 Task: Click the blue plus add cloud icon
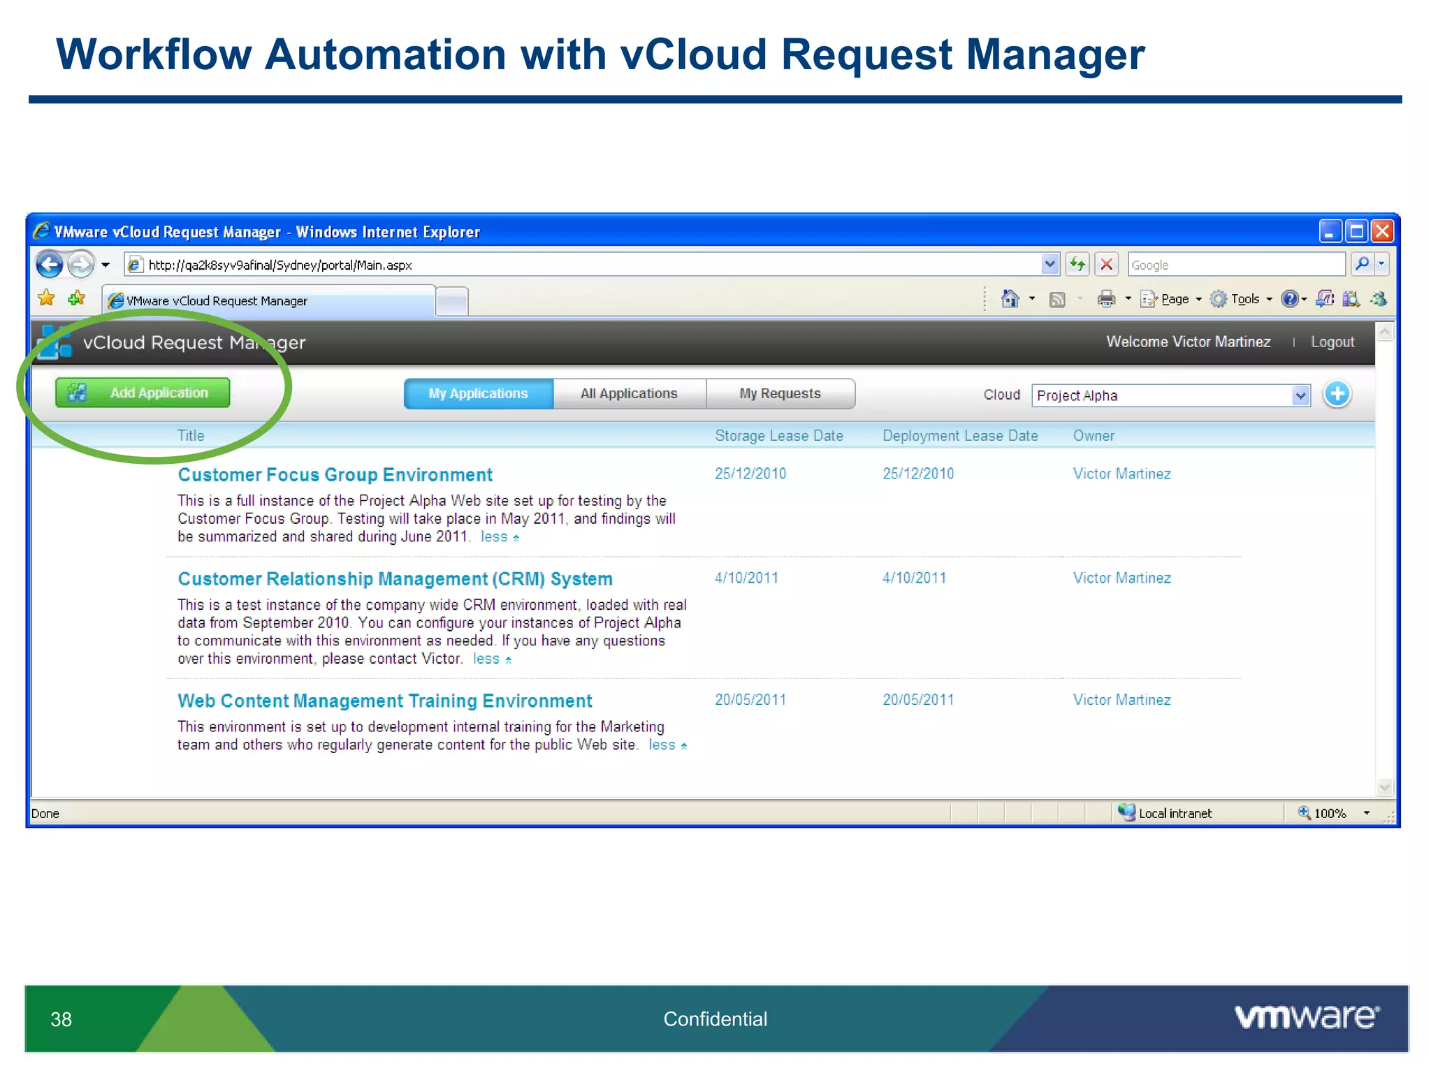1337,394
